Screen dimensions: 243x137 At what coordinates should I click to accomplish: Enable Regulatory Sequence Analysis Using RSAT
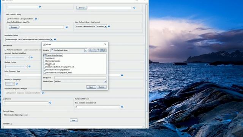pos(7,93)
